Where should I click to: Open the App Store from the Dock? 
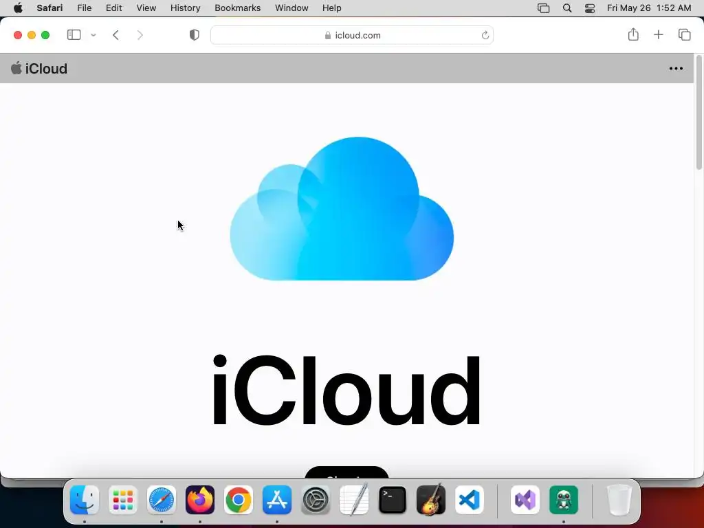coord(277,500)
